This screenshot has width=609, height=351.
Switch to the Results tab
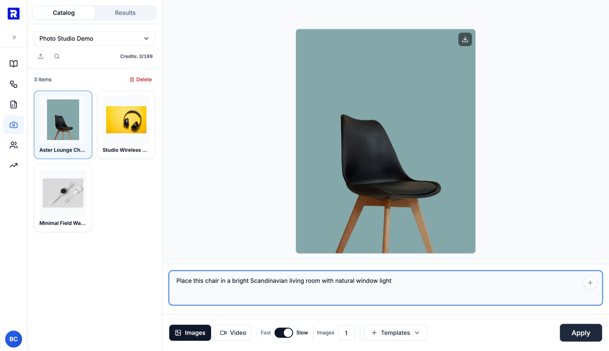click(x=125, y=13)
